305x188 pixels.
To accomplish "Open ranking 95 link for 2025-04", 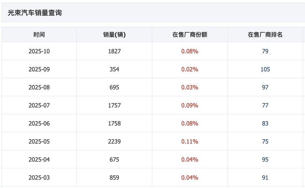I will pyautogui.click(x=265, y=160).
